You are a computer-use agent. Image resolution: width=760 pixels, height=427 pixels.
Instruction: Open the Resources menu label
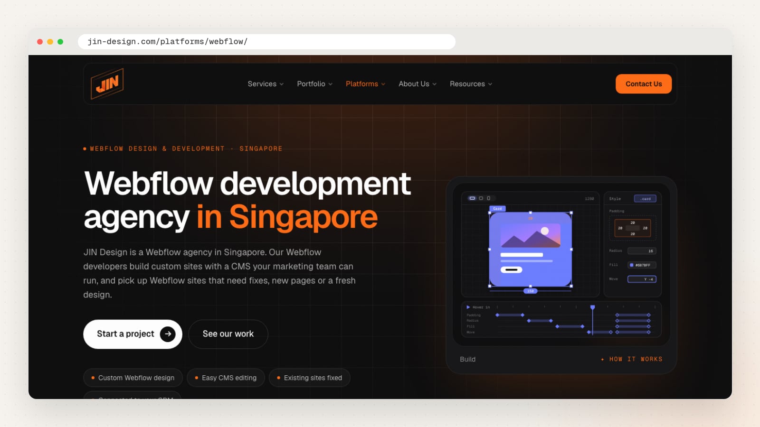[x=467, y=84]
